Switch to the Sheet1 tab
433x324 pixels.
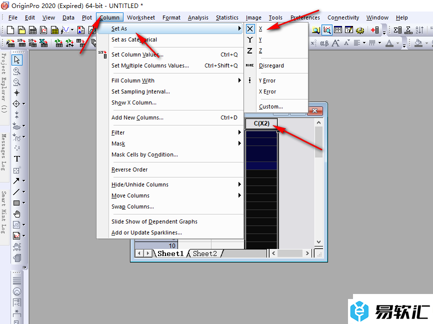[x=170, y=253]
